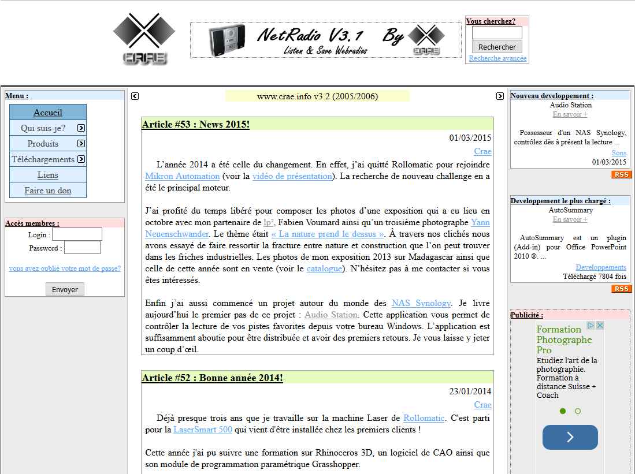
Task: Select the first carousel dot in the ad
Action: [x=563, y=411]
